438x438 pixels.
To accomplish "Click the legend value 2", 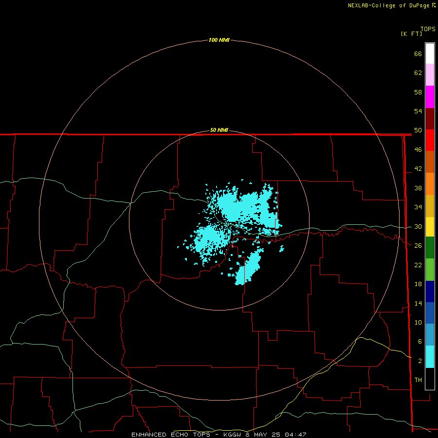I will tap(420, 361).
